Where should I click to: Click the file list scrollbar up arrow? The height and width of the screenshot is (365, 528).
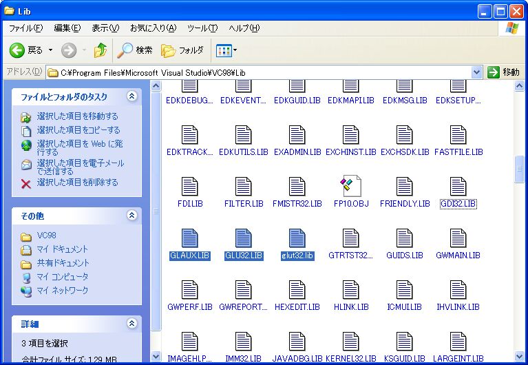click(x=519, y=85)
